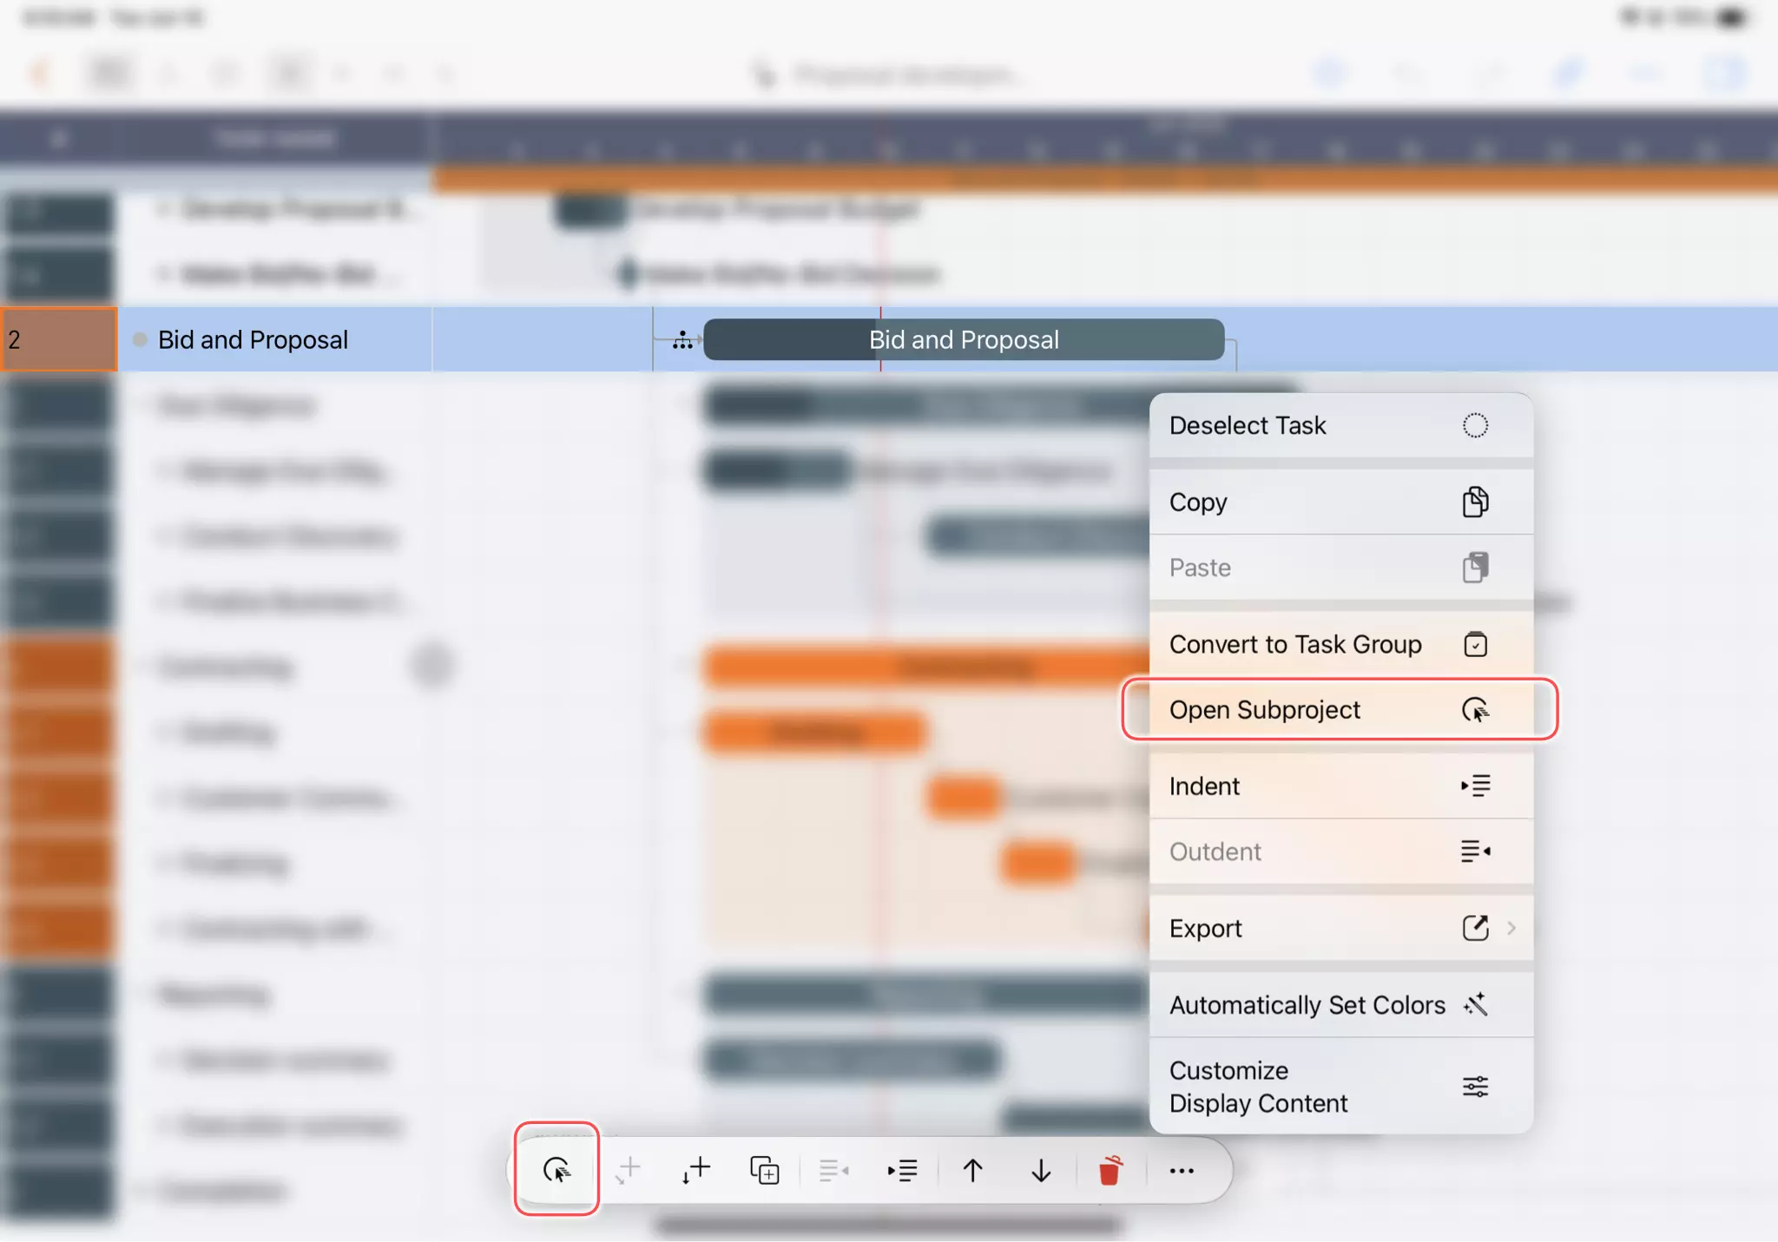
Task: Click indent icon in bottom toolbar
Action: click(x=902, y=1170)
